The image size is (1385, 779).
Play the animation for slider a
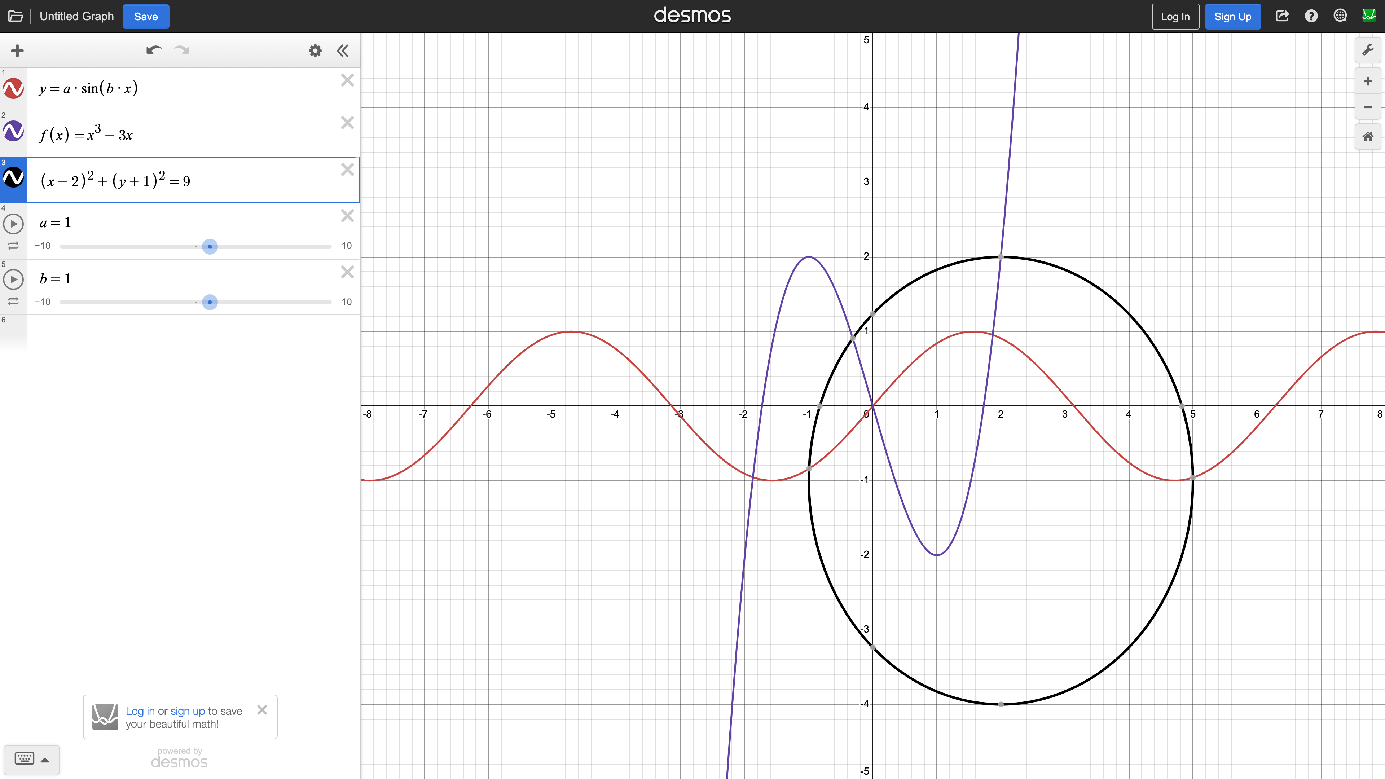[13, 224]
